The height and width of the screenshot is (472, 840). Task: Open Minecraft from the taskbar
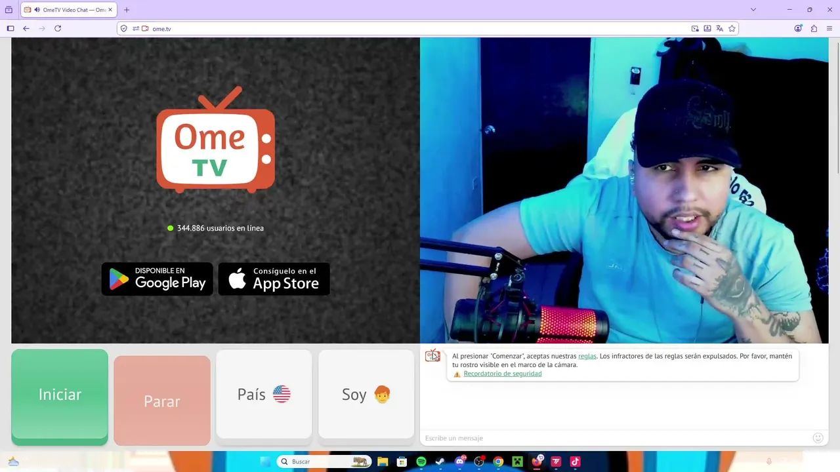pyautogui.click(x=517, y=462)
